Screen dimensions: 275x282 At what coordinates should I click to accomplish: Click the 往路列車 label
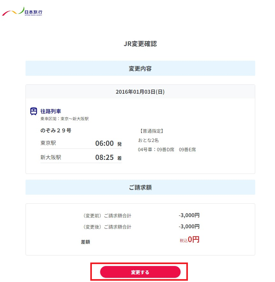51,111
